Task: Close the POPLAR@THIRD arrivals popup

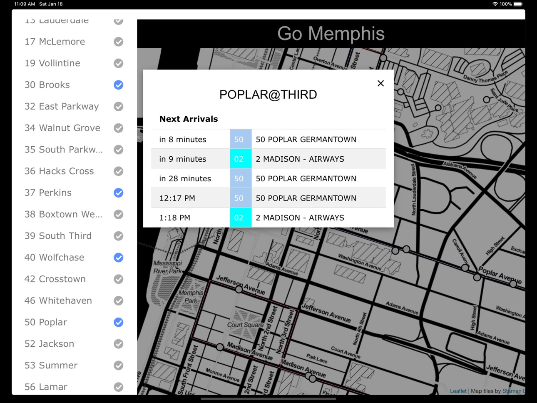Action: [380, 83]
